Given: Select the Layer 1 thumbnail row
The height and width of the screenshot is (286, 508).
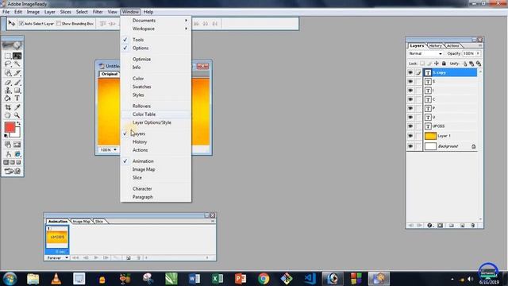Looking at the screenshot, I should coord(450,136).
